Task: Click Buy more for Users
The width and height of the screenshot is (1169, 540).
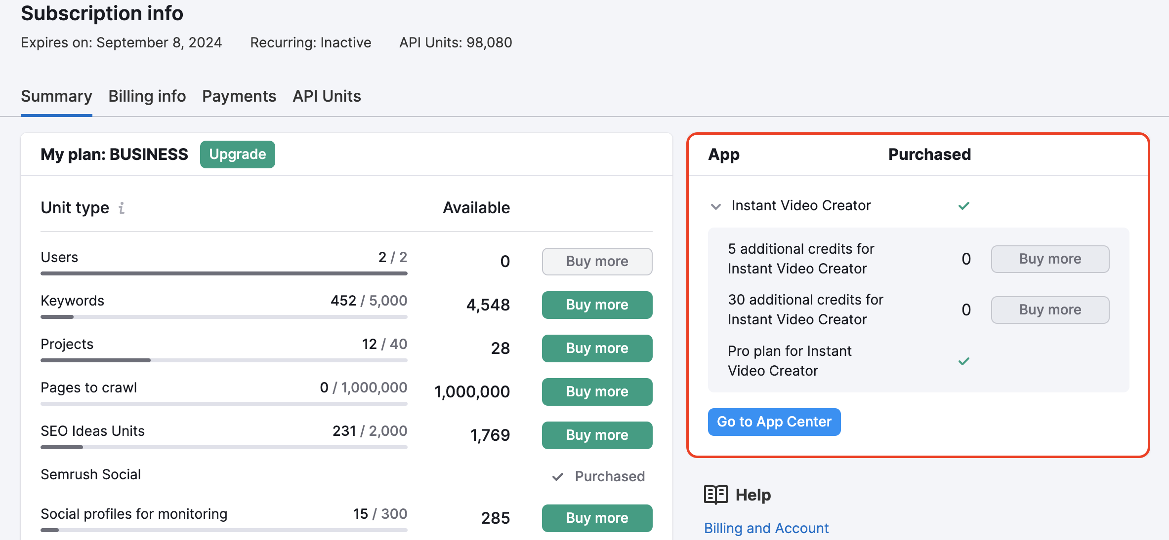Action: click(x=596, y=261)
